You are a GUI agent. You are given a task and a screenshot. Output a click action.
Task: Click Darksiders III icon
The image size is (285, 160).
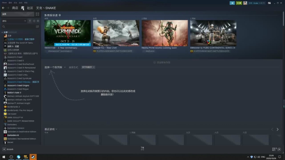point(5,135)
